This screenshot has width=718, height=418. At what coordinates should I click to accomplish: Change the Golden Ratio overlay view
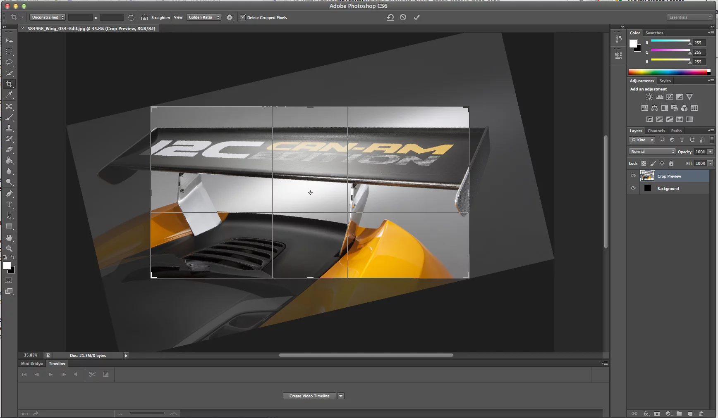[x=203, y=17]
